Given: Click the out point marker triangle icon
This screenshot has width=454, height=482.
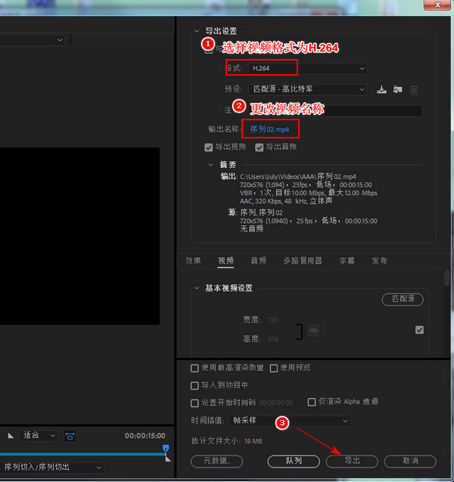Looking at the screenshot, I should (x=168, y=459).
